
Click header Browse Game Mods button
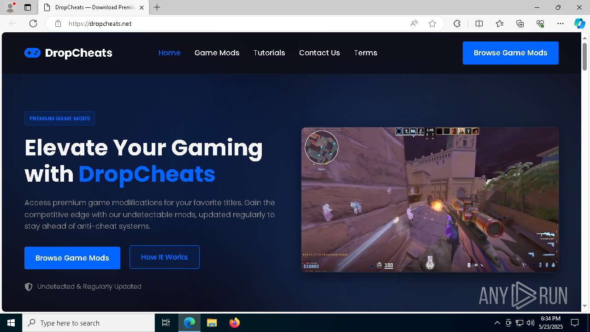511,53
